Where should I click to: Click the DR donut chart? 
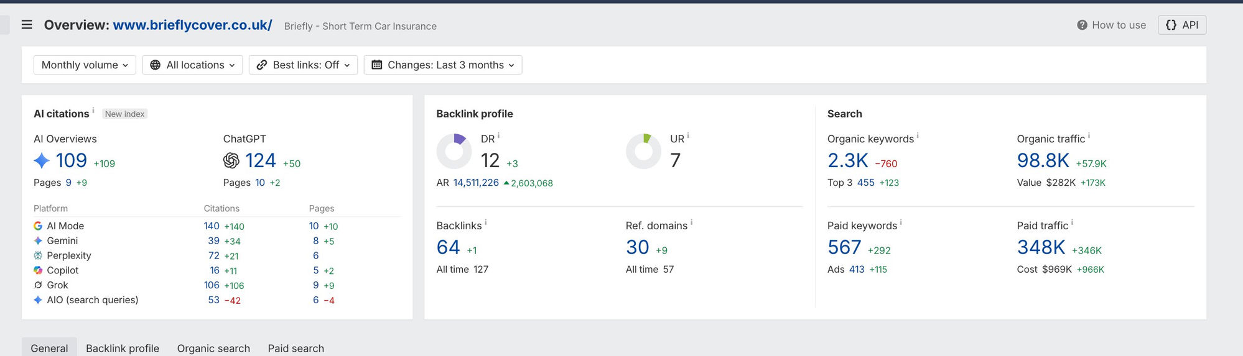454,151
